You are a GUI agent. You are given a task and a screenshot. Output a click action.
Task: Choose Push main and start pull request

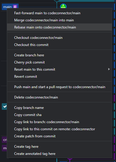click(x=59, y=87)
